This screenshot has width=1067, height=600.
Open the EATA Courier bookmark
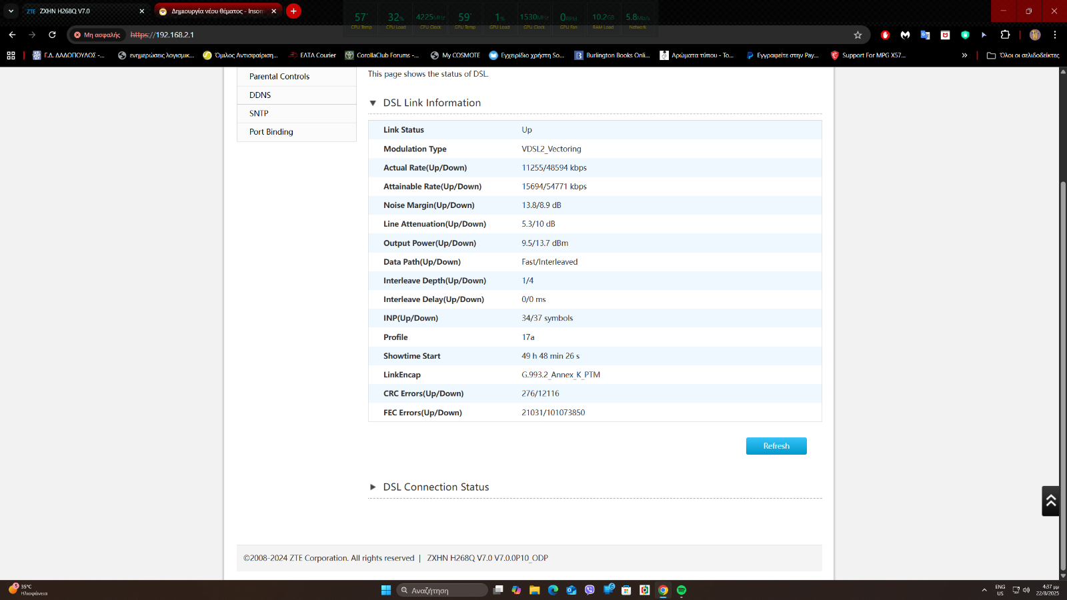click(x=312, y=55)
